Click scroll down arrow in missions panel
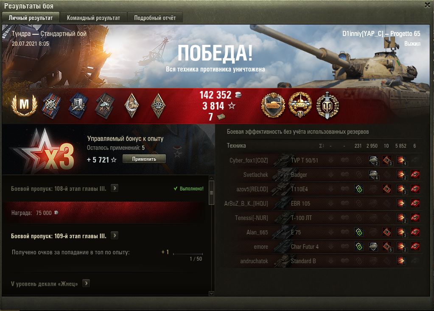 pos(211,293)
